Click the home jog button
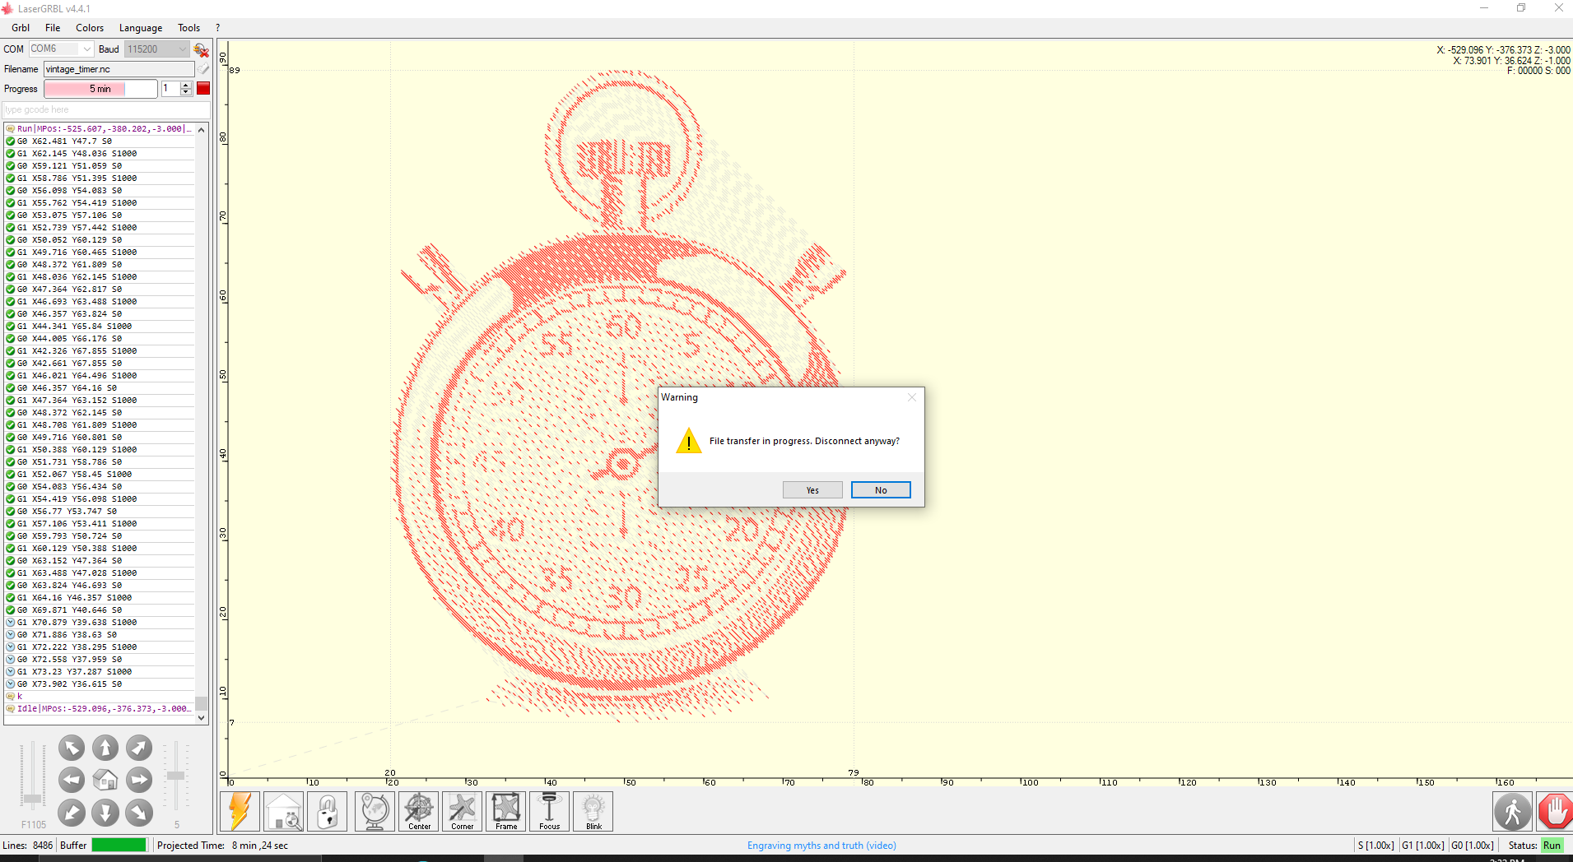 [x=105, y=780]
